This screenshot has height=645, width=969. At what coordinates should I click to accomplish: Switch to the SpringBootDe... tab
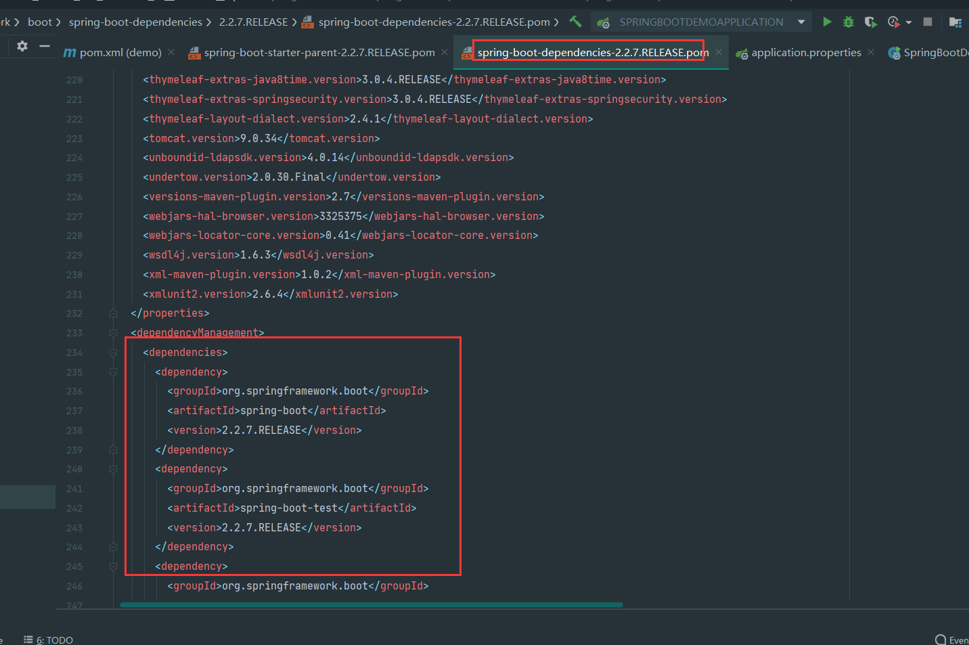pyautogui.click(x=928, y=52)
